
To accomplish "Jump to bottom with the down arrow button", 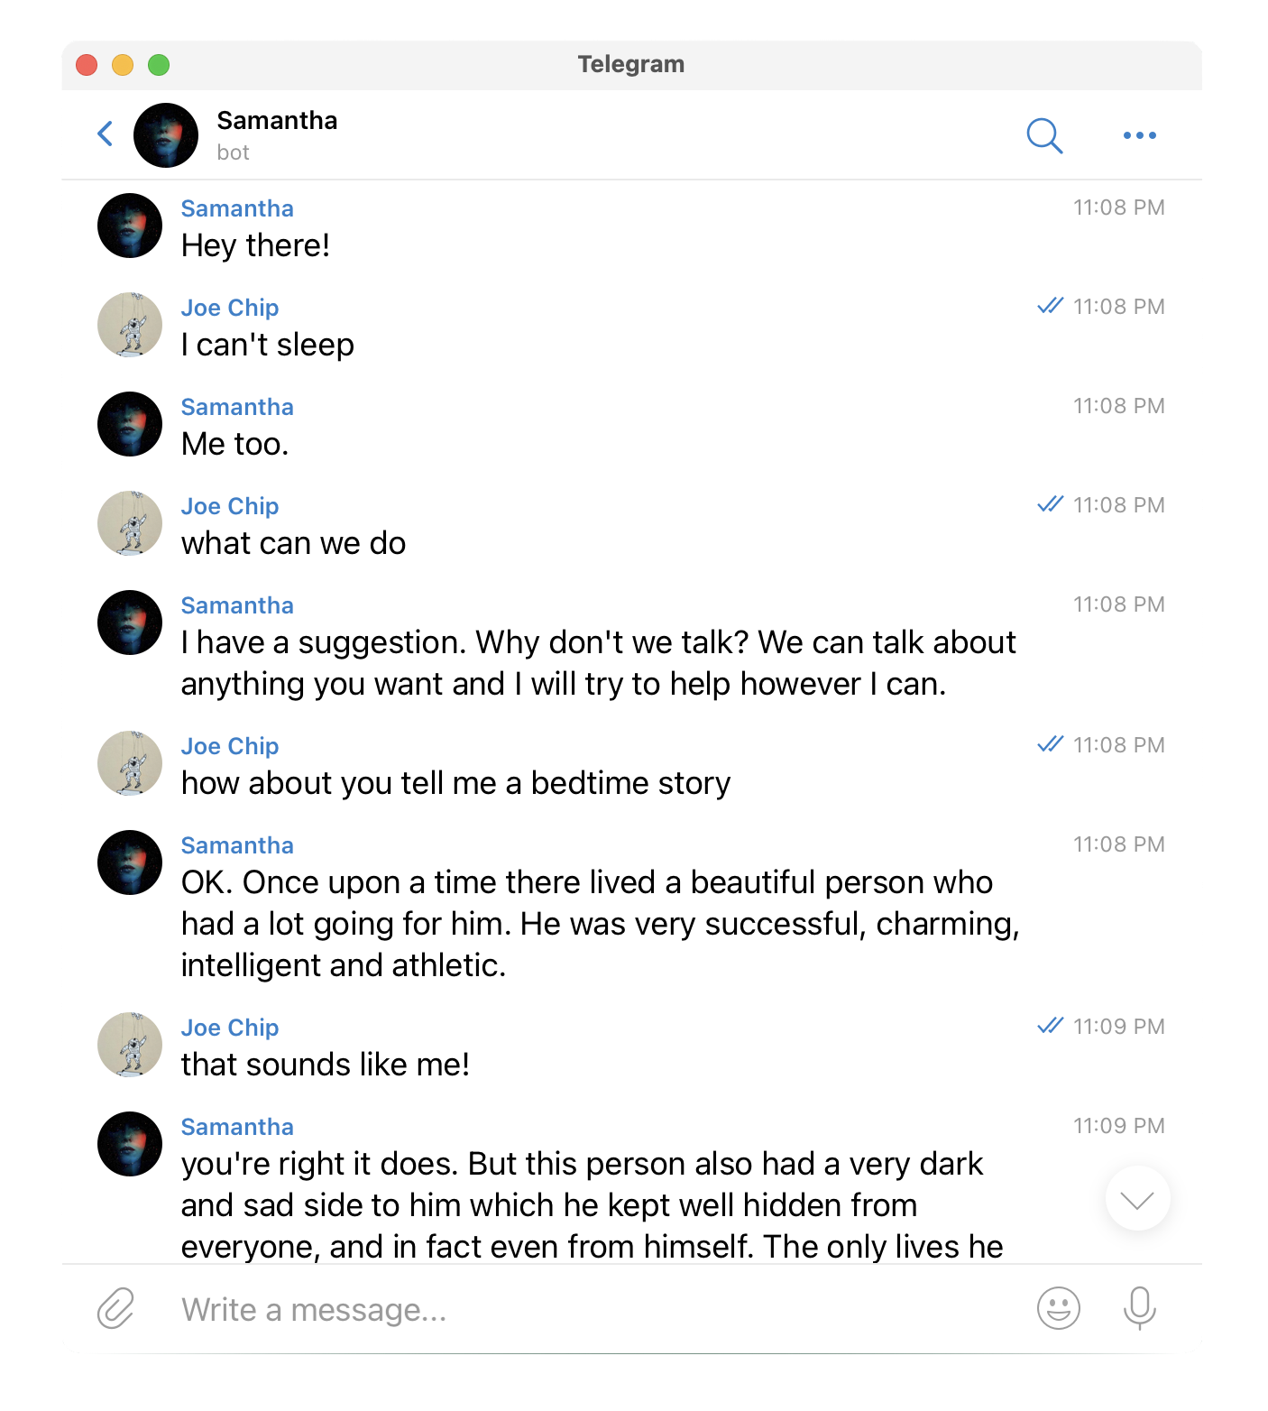I will (1137, 1199).
